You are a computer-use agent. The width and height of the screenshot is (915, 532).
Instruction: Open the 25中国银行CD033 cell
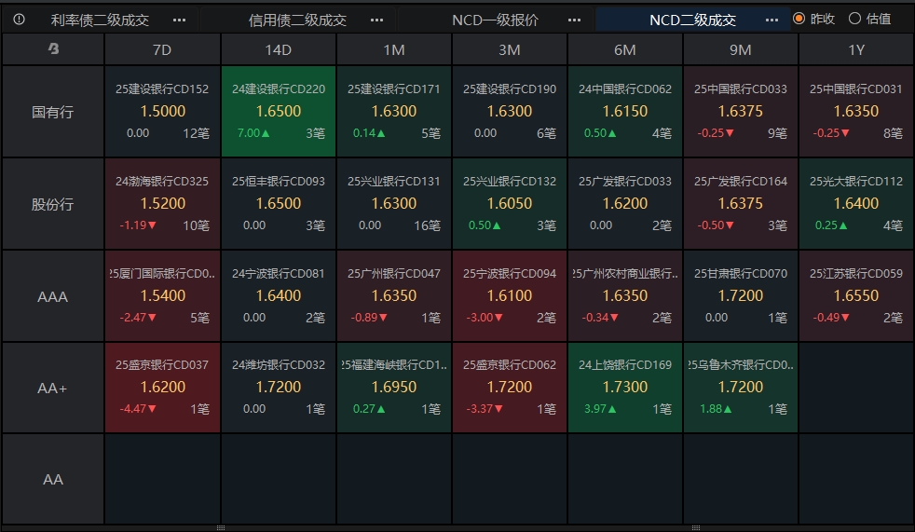click(741, 112)
